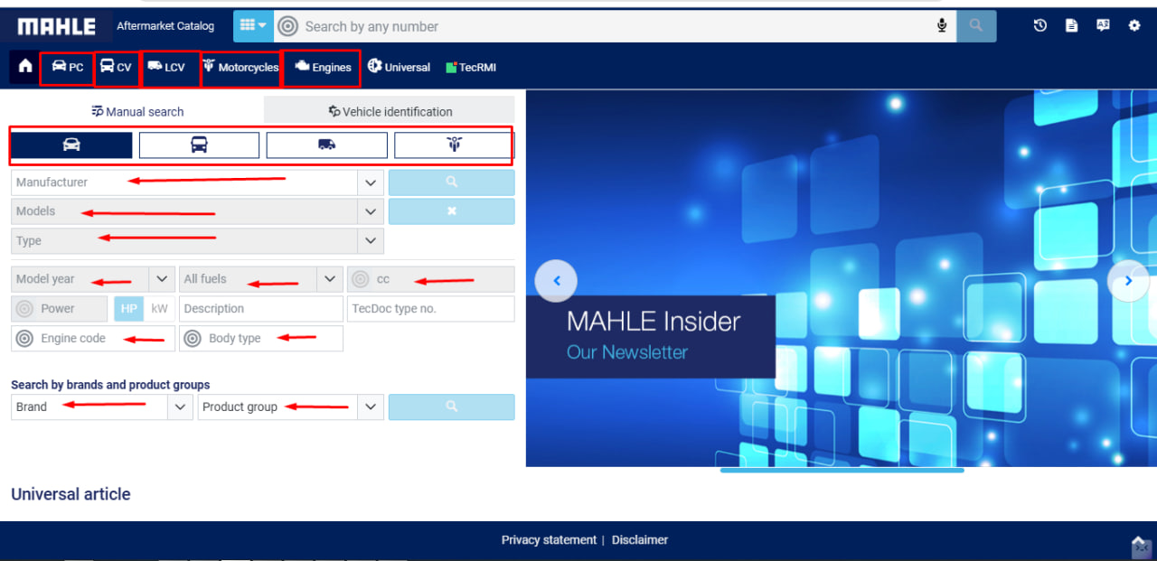Select the bus vehicle type button
The width and height of the screenshot is (1157, 561).
click(x=199, y=145)
